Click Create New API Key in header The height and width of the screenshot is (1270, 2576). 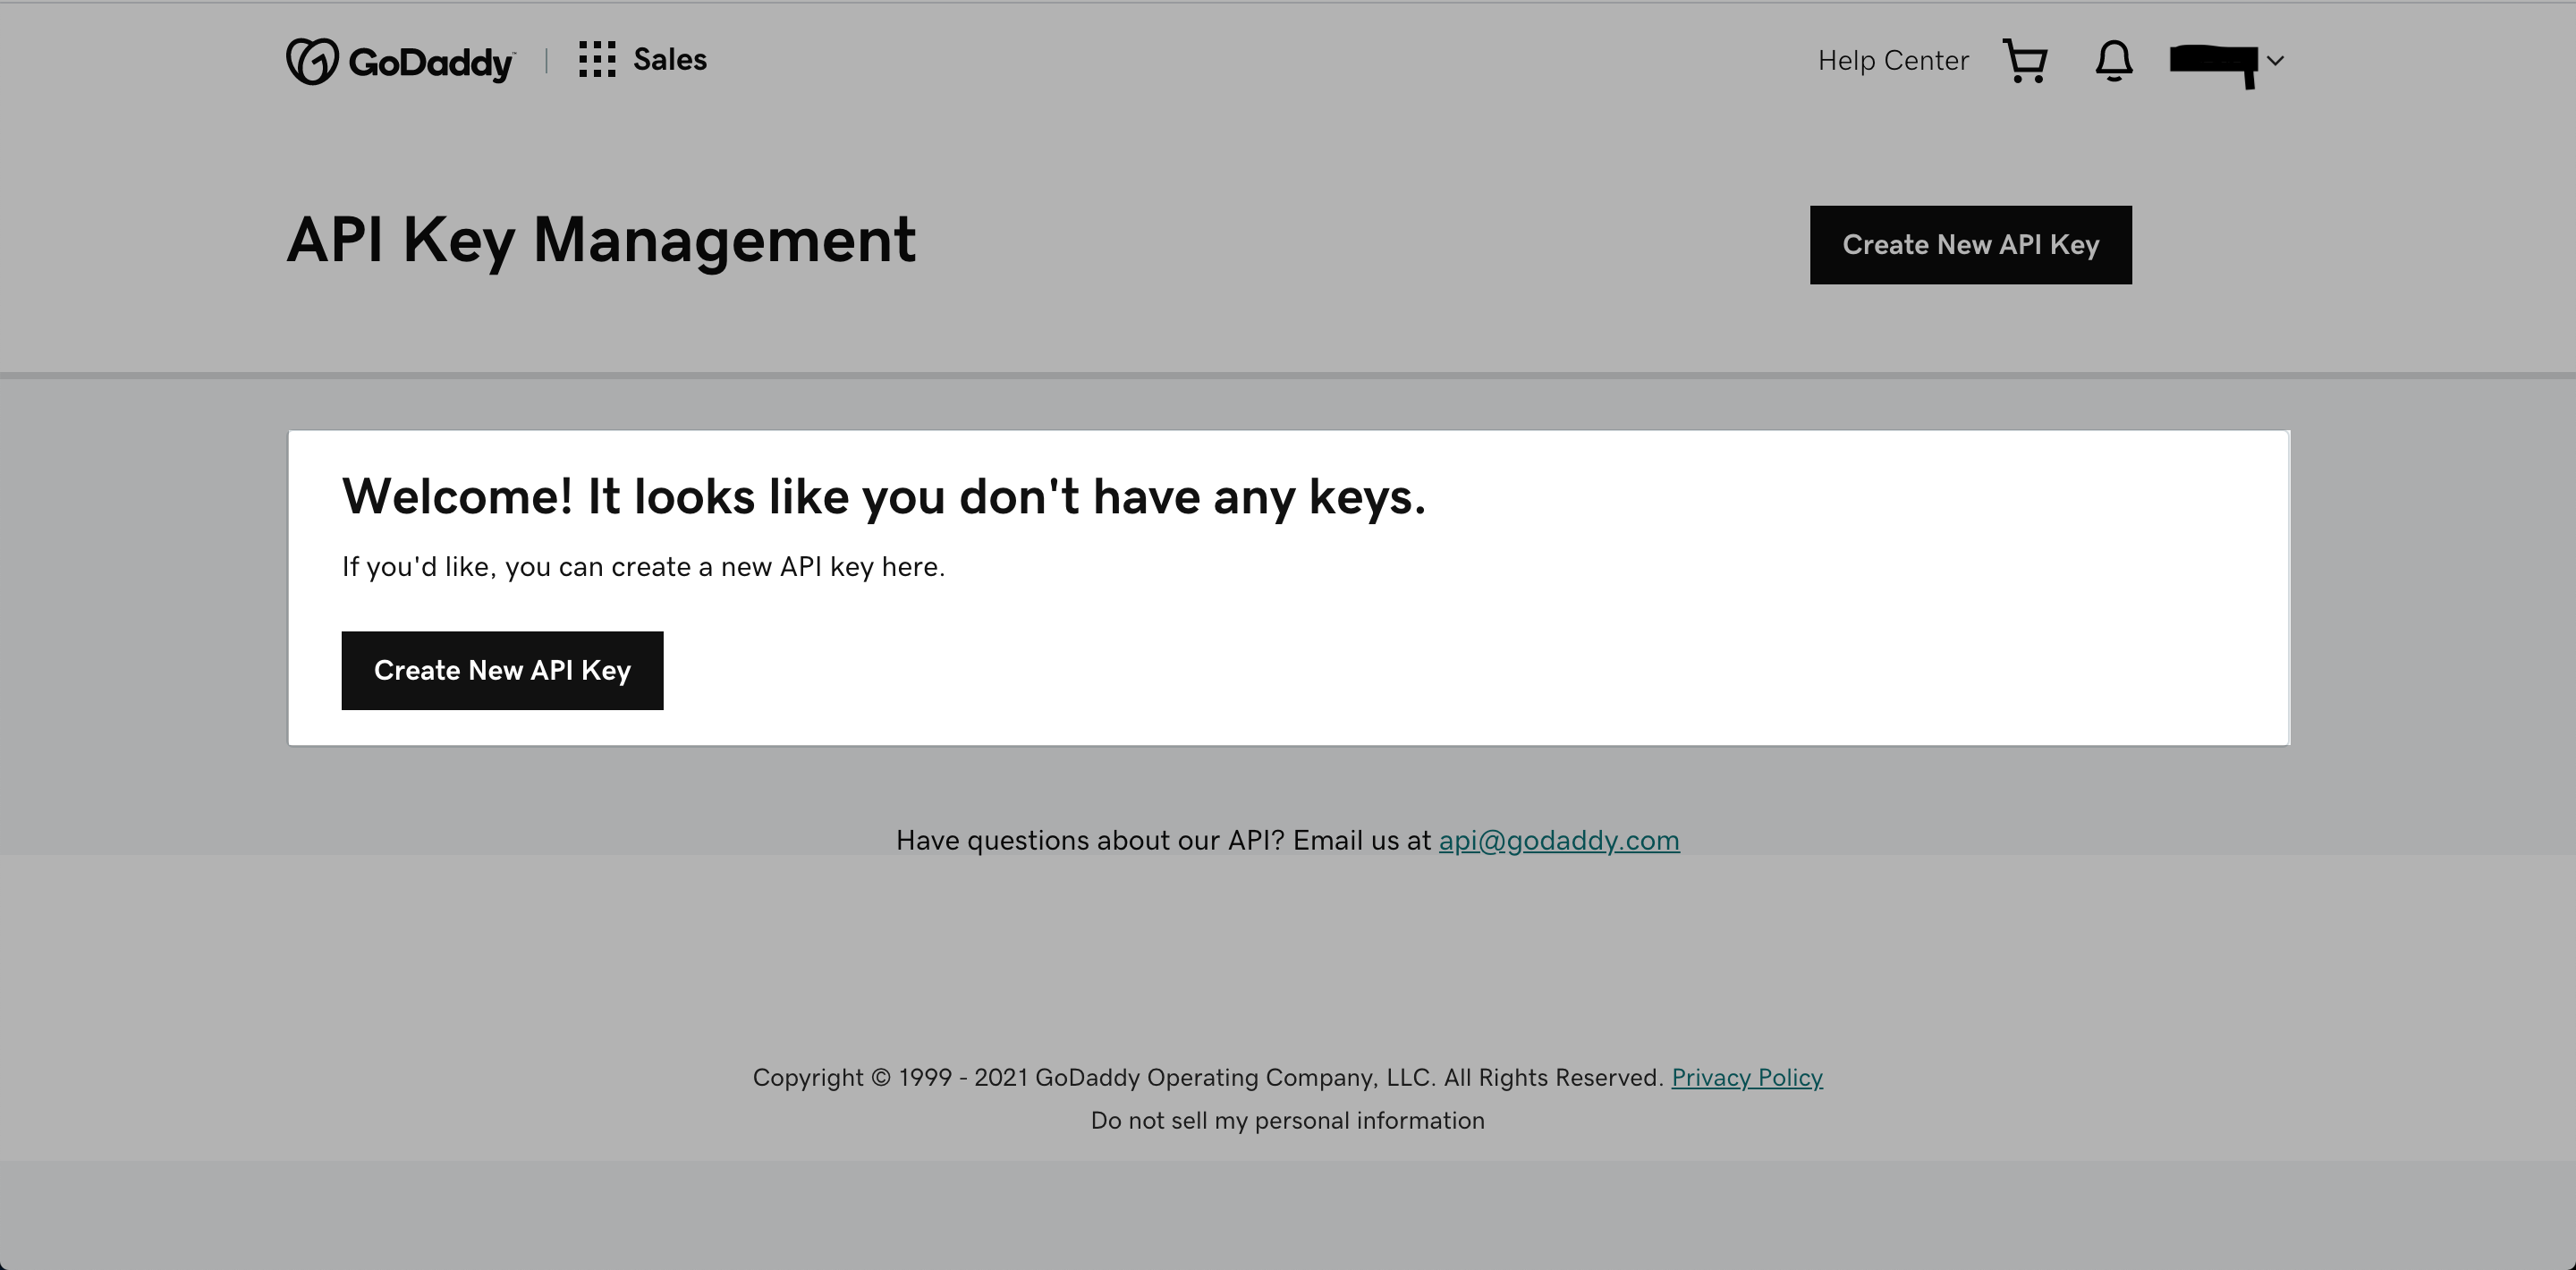1970,245
